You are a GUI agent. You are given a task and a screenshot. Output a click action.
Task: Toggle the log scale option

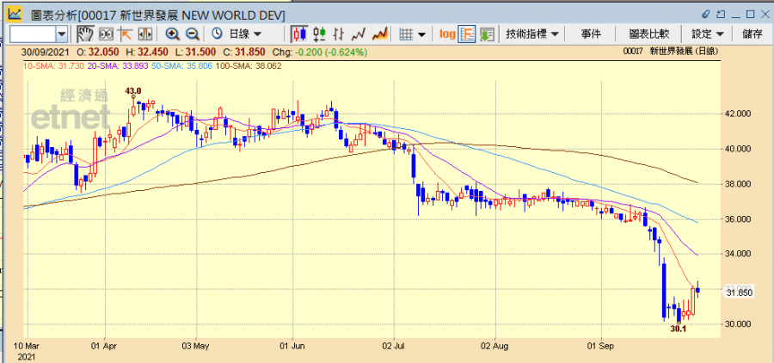tap(447, 34)
